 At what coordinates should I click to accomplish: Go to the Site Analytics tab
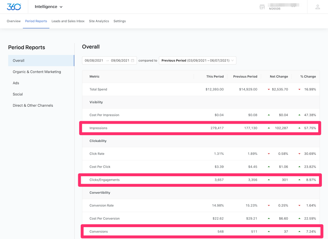click(99, 21)
